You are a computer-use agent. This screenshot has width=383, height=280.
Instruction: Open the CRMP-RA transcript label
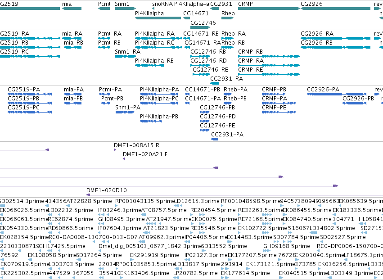251,61
